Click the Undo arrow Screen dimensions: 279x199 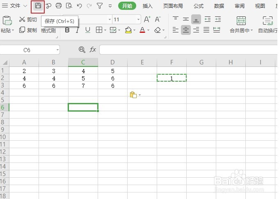[79, 6]
